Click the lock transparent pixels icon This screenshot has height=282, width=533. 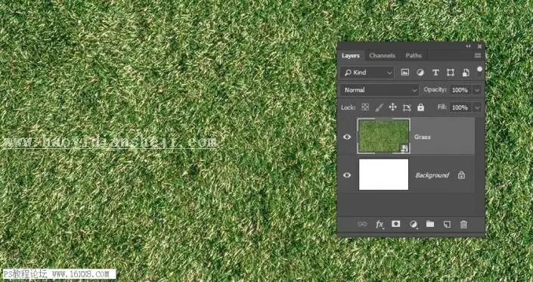coord(365,107)
